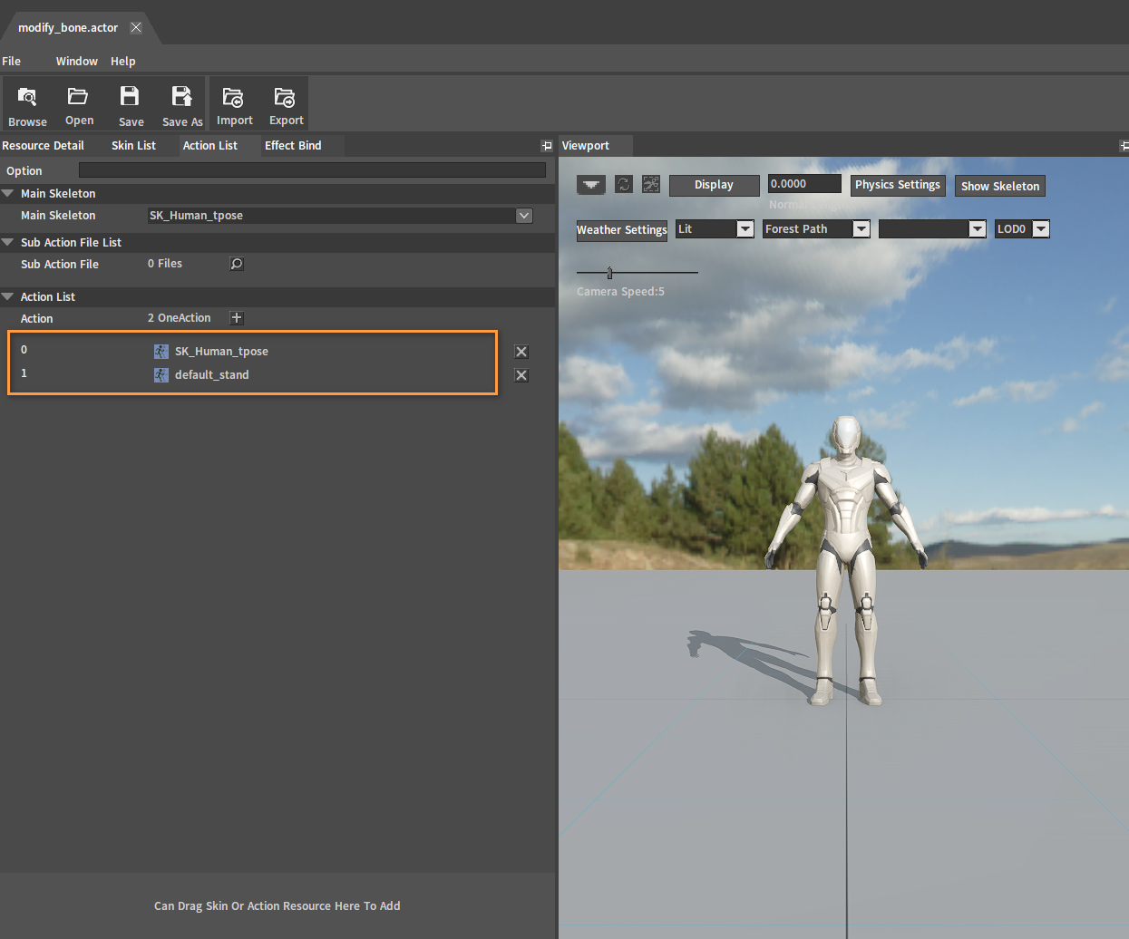
Task: Click the Export toolbar icon
Action: 286,103
